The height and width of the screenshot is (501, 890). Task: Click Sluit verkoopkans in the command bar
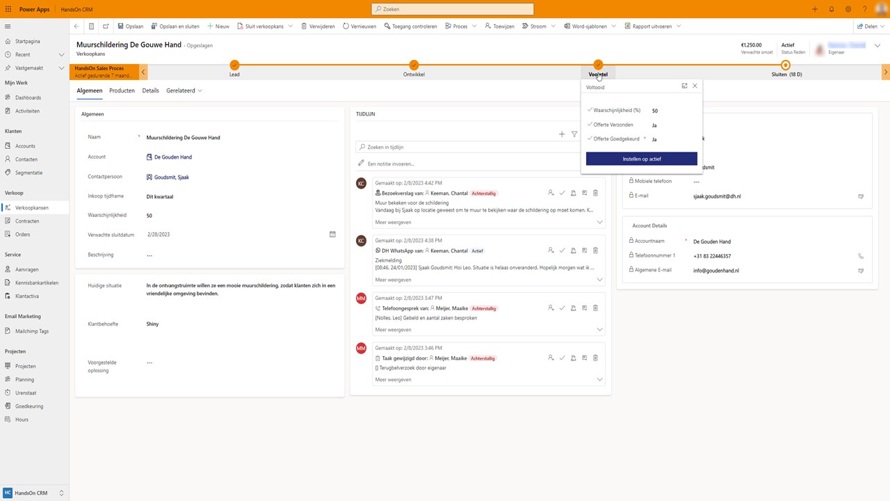point(260,26)
